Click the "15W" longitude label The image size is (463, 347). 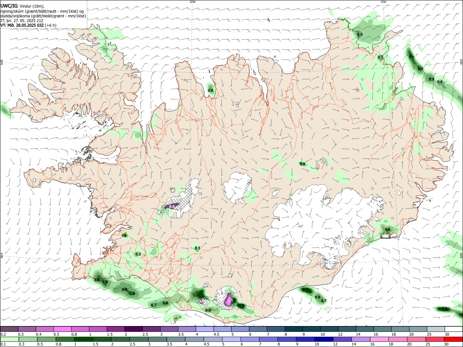coord(383,2)
